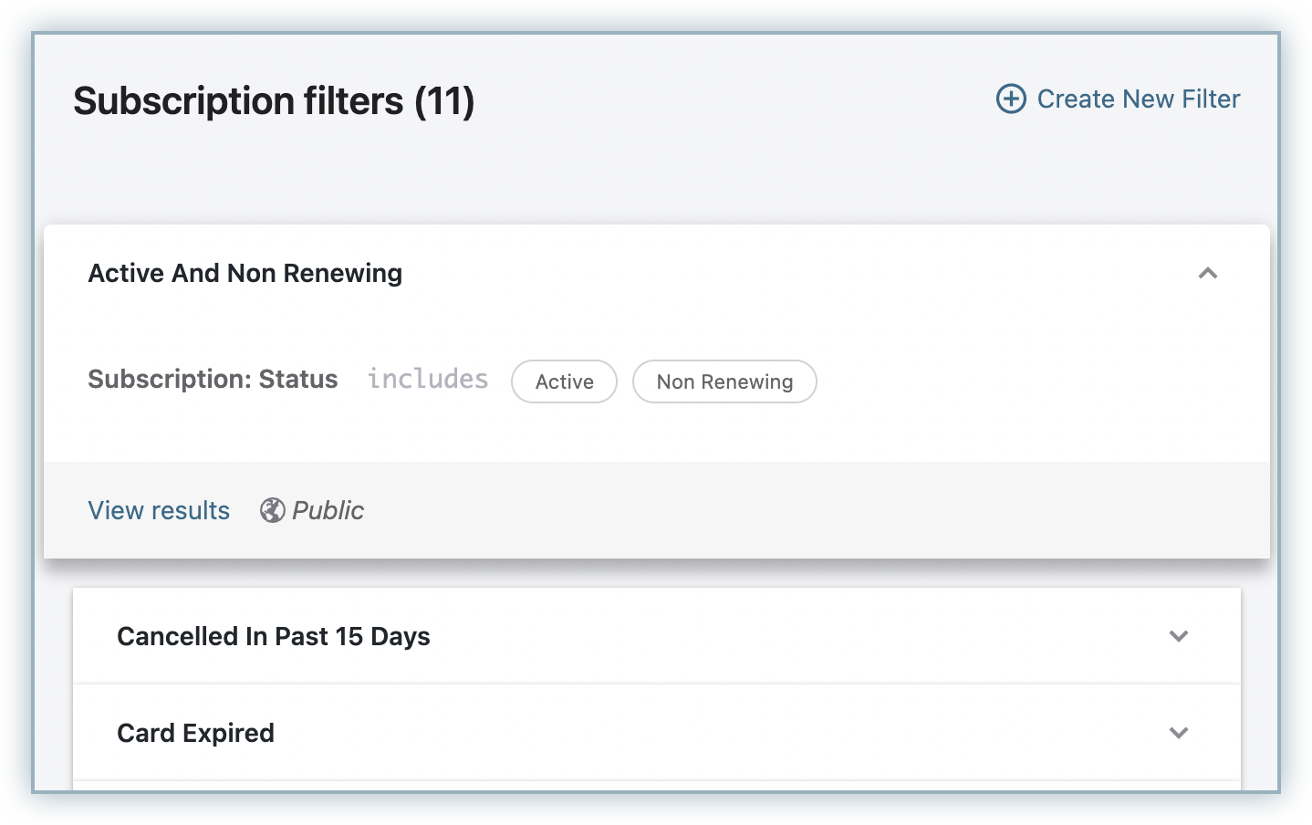Select the Cancelled In Past 15 Days title
The height and width of the screenshot is (825, 1312).
coord(274,636)
